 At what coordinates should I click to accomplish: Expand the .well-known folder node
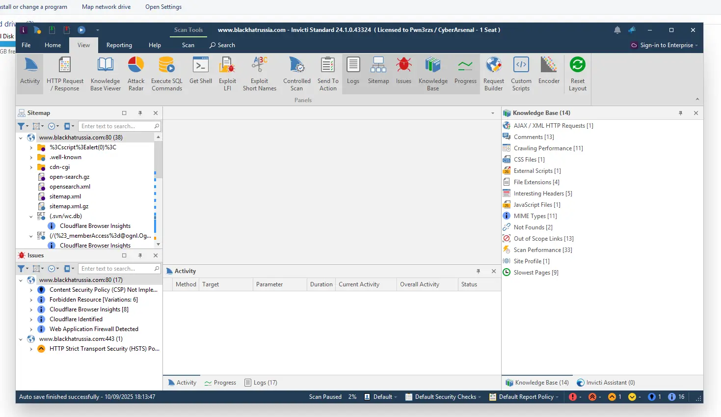click(x=31, y=157)
